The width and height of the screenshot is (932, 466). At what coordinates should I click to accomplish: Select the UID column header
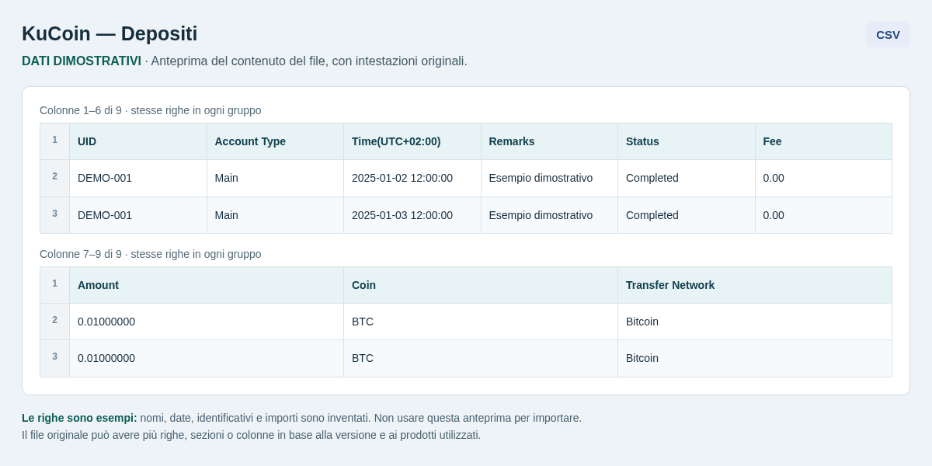(138, 141)
